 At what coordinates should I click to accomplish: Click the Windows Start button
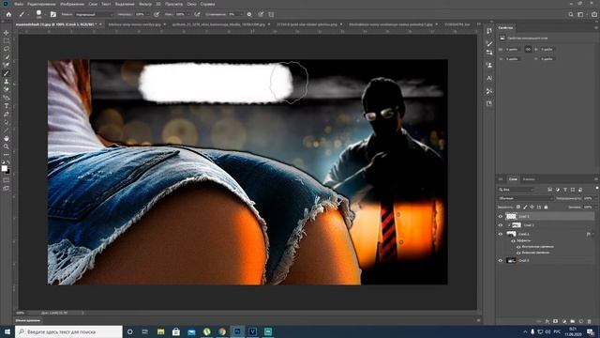(x=7, y=331)
